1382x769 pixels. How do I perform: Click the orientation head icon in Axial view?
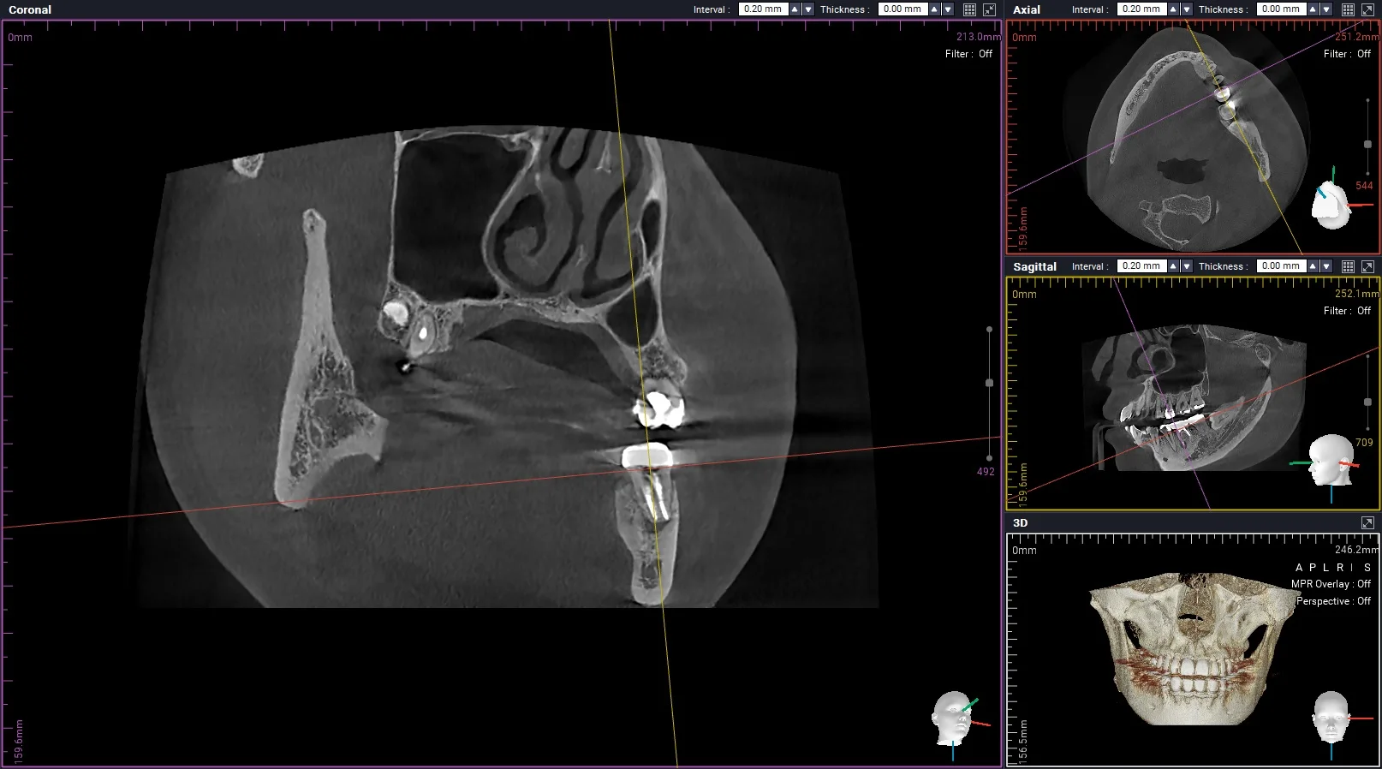click(x=1332, y=204)
